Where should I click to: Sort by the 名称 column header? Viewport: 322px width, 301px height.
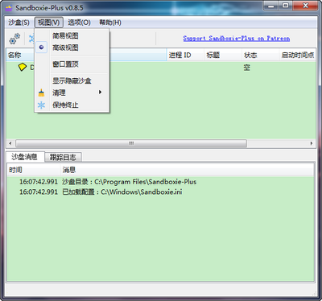86,56
